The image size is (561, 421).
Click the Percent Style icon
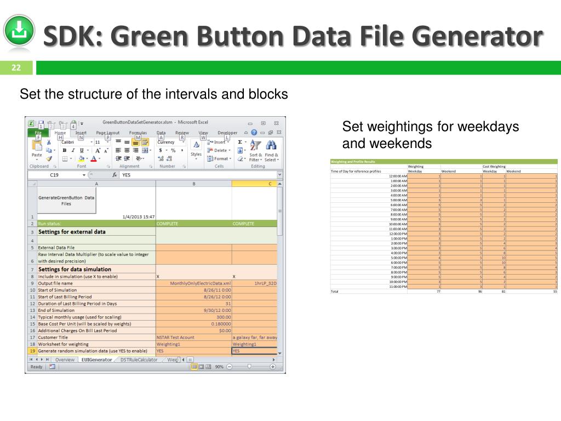tap(173, 150)
